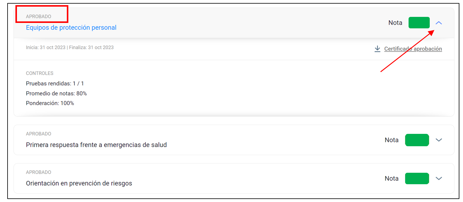
Task: Select the Orientación en prevención de riesgos title
Action: (x=79, y=183)
